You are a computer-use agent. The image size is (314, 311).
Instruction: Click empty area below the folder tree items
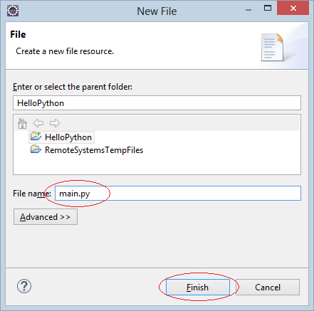(x=157, y=165)
